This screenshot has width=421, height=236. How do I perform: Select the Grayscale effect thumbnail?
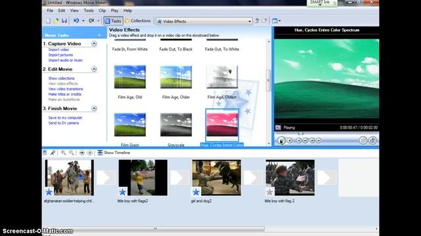(x=176, y=125)
